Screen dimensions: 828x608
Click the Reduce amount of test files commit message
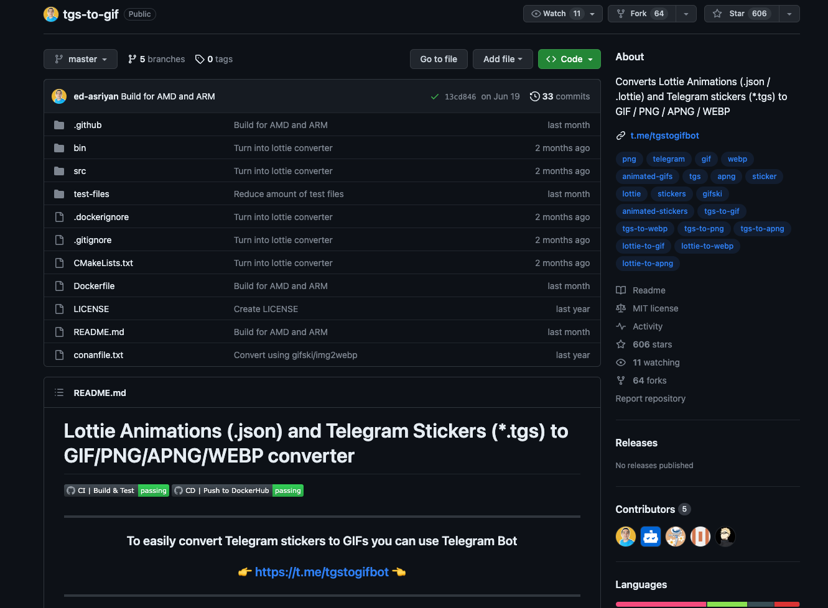click(289, 194)
